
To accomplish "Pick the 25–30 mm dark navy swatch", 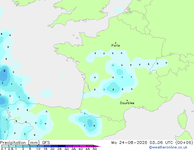I will (62, 146).
